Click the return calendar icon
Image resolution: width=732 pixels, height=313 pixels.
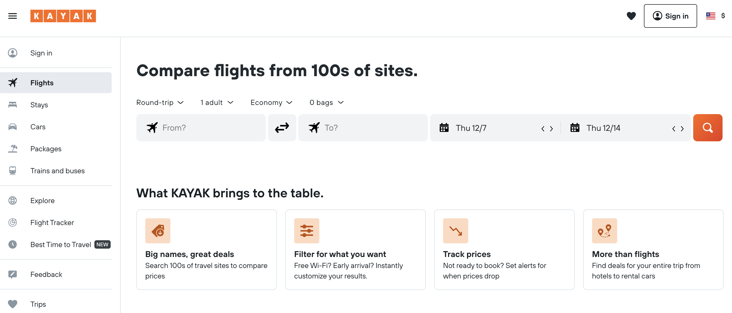pyautogui.click(x=575, y=128)
